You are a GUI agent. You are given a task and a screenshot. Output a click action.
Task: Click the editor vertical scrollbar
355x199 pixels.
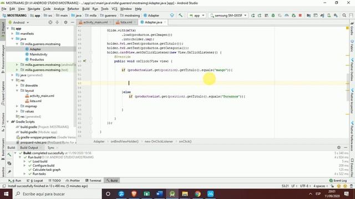348,87
